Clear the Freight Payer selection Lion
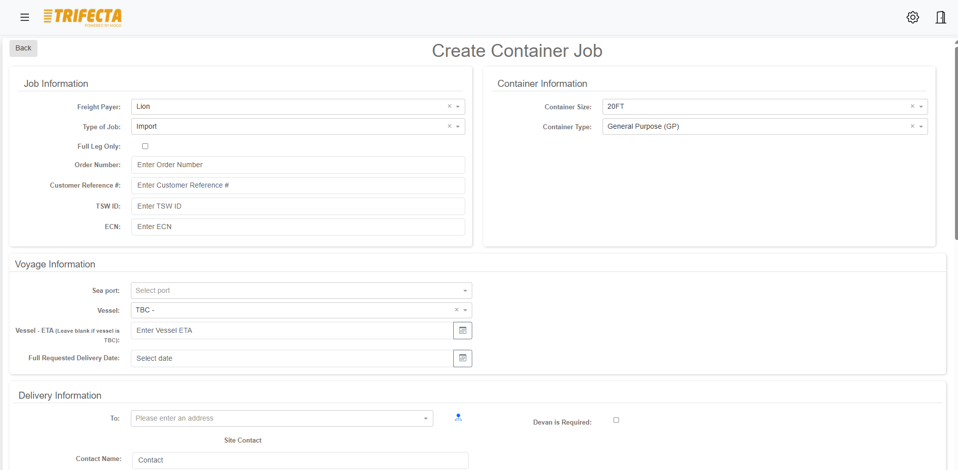Viewport: 958px width, 470px height. click(449, 106)
